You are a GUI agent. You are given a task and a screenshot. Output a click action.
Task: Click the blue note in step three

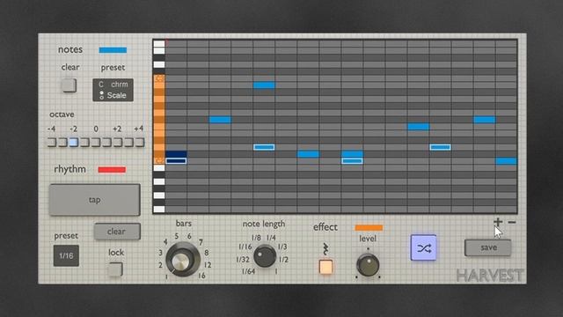[220, 120]
